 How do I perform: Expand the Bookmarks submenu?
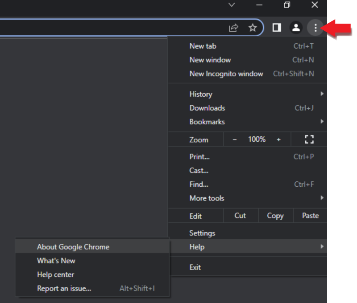pyautogui.click(x=207, y=122)
